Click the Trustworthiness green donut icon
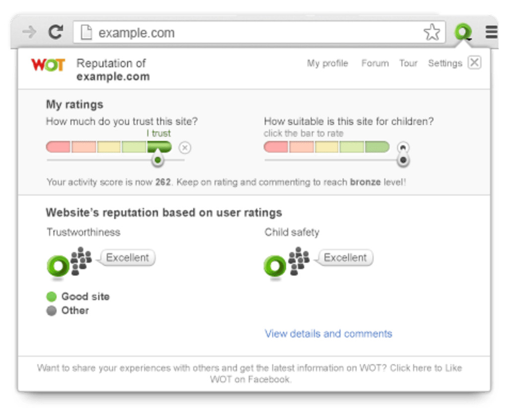Screen dimensions: 506x408 [58, 266]
